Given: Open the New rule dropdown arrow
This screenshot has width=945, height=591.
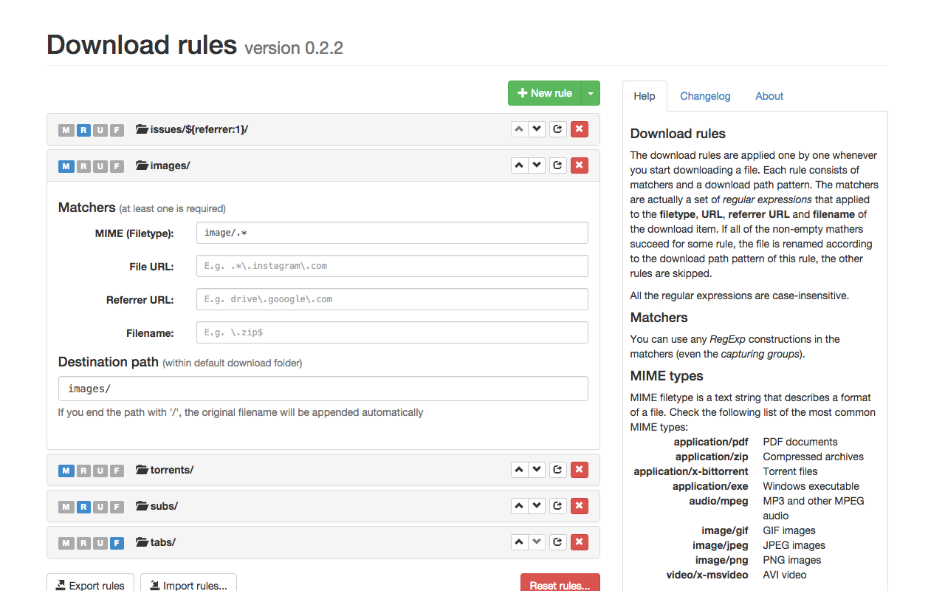Looking at the screenshot, I should click(591, 93).
